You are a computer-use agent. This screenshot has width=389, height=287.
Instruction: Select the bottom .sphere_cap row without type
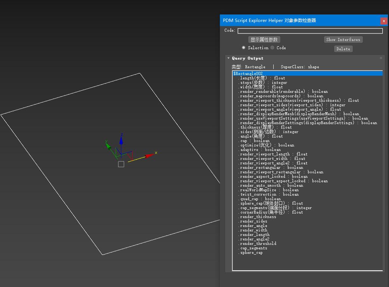click(x=307, y=252)
